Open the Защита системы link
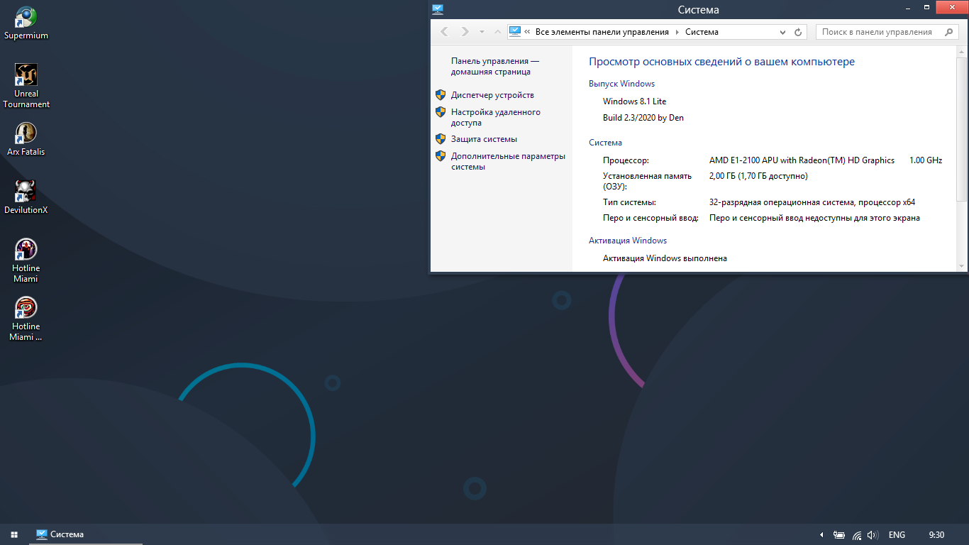 pos(484,139)
